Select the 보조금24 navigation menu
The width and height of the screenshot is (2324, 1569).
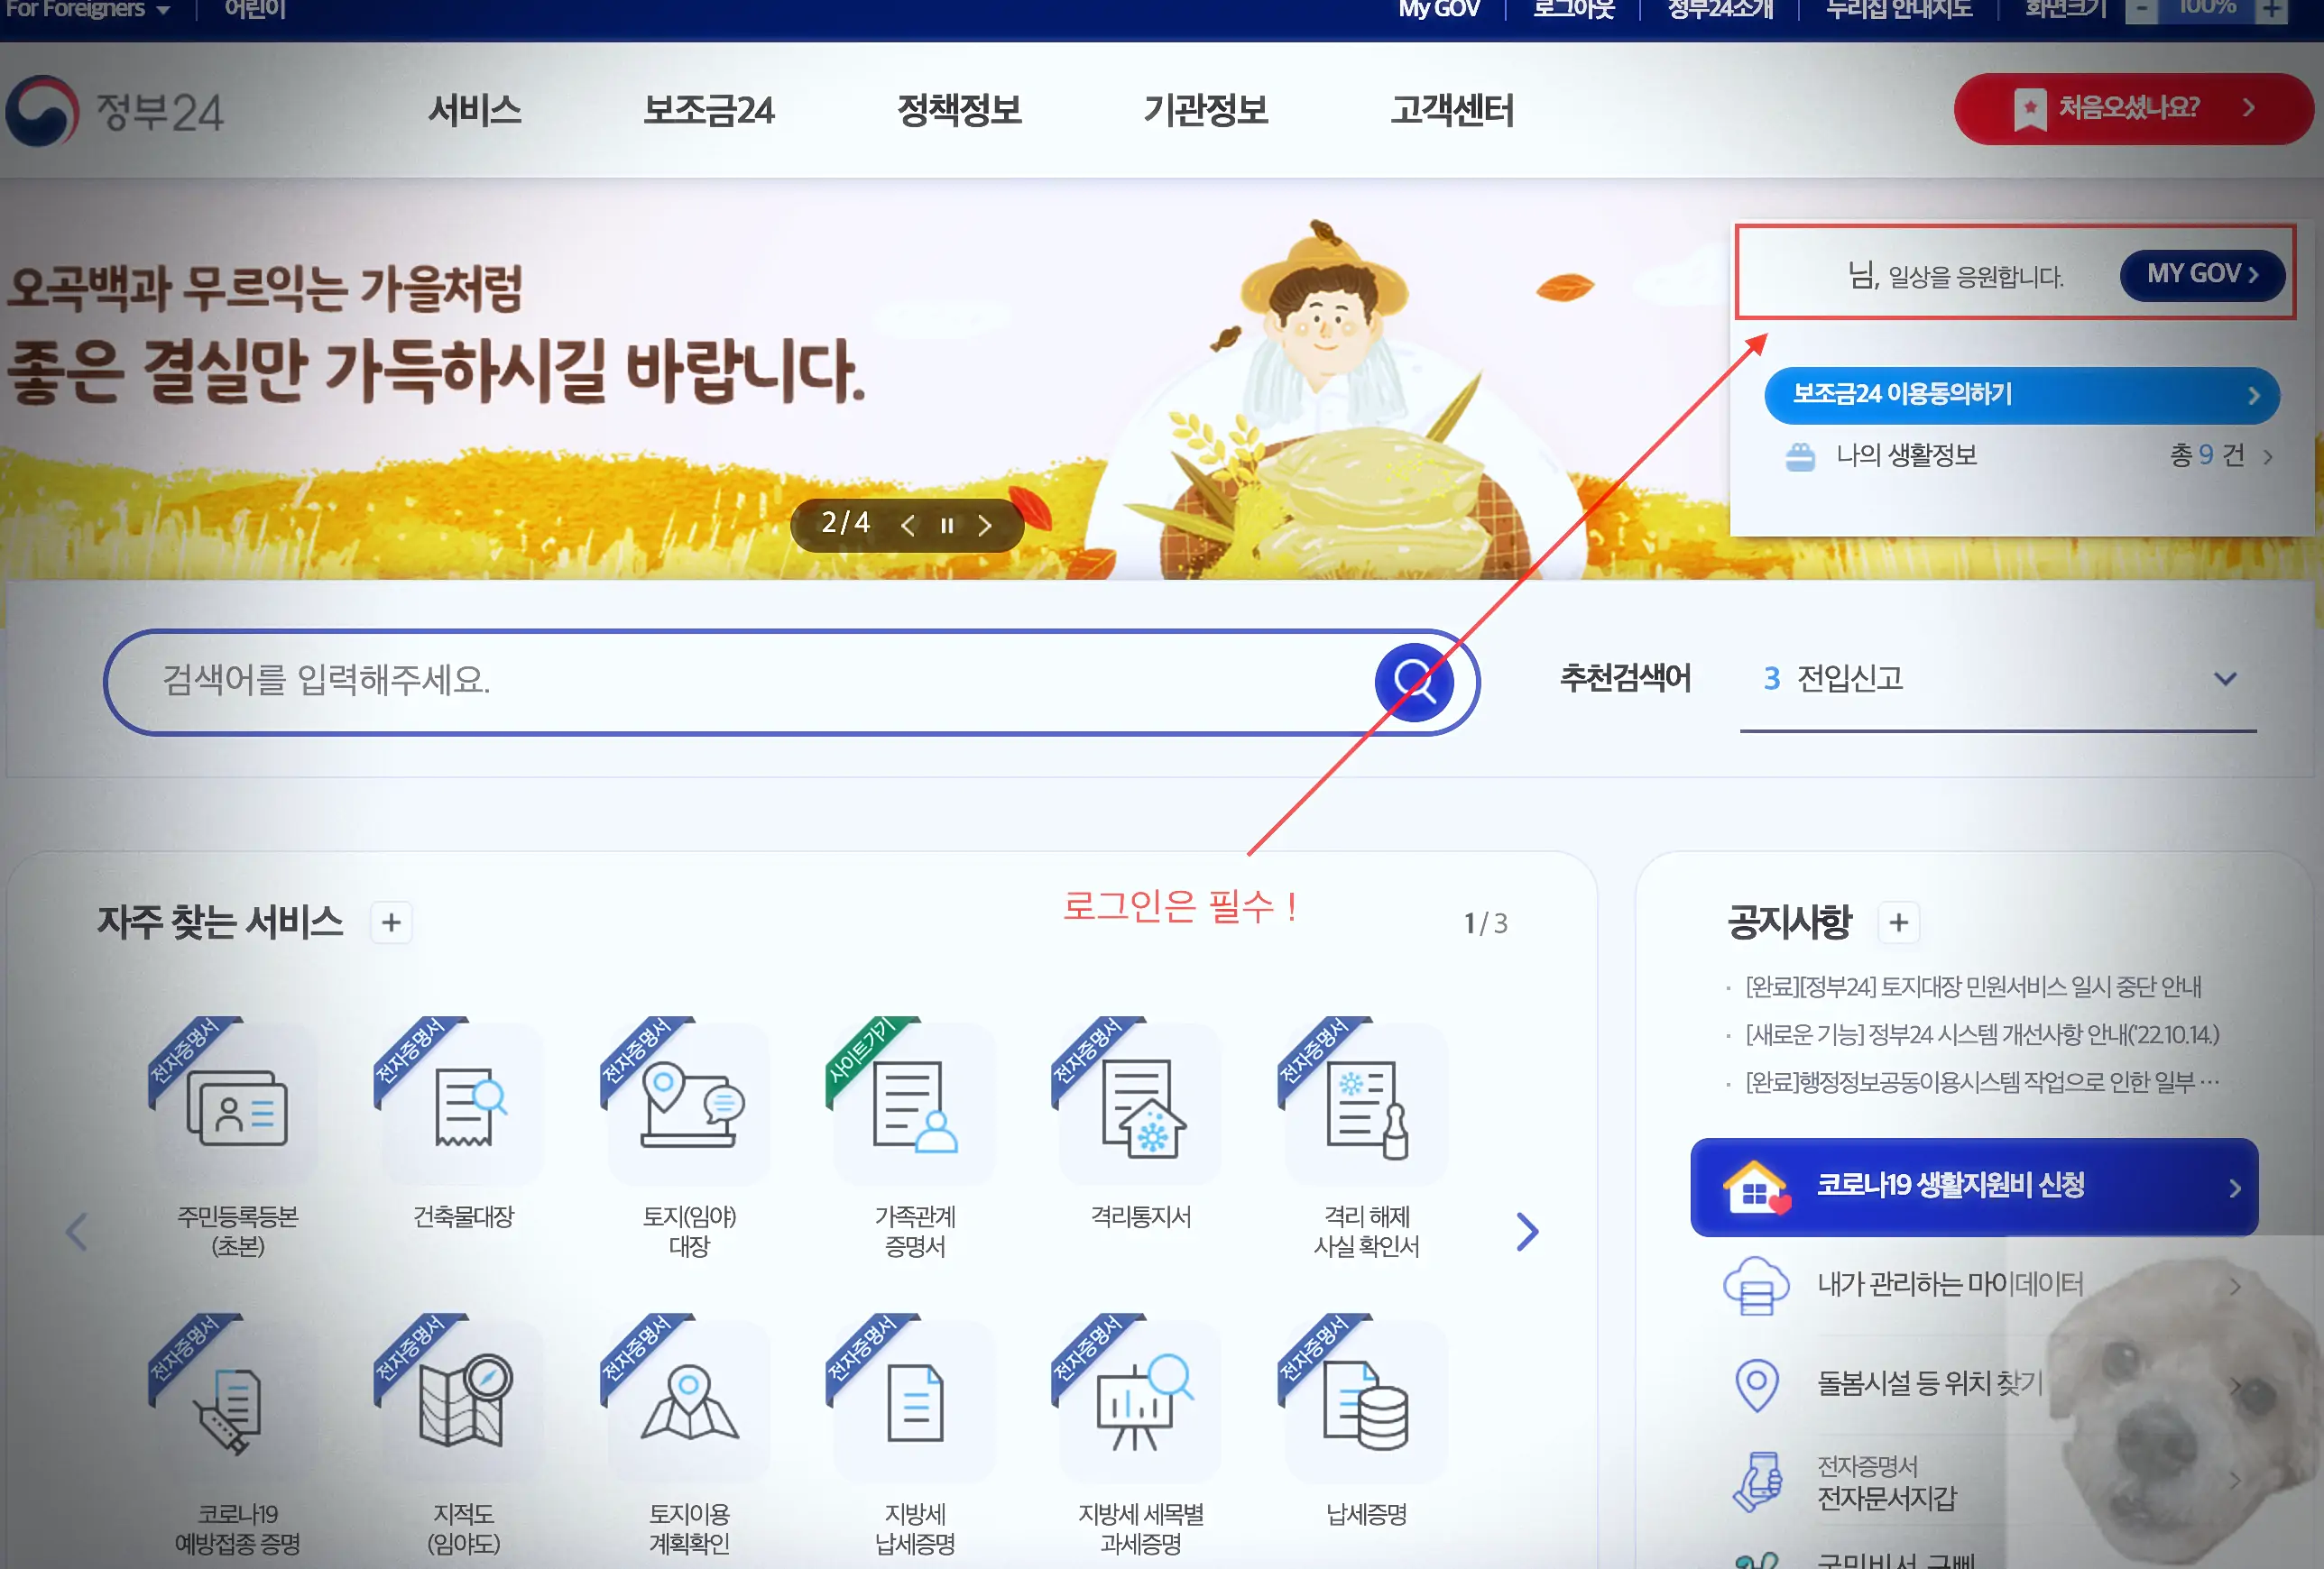coord(711,111)
